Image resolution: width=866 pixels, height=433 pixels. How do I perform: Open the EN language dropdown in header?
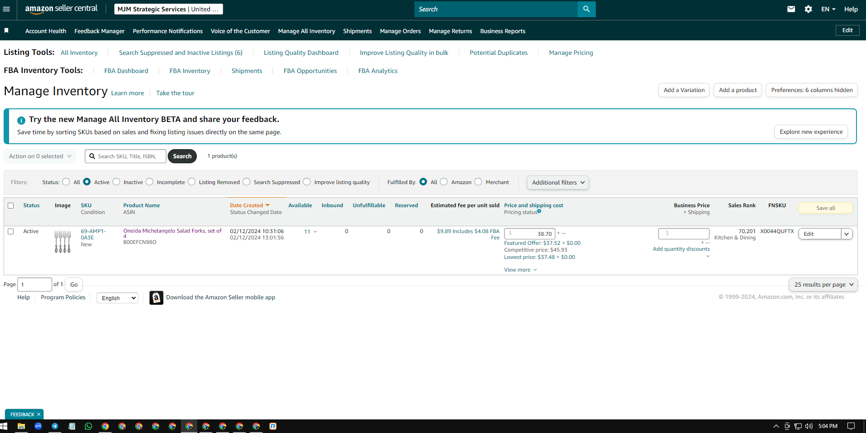[x=828, y=9]
